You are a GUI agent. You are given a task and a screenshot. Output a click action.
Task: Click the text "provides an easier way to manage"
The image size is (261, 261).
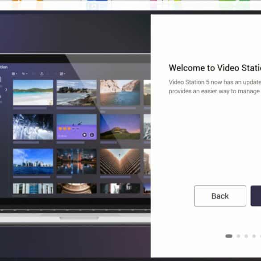point(214,91)
